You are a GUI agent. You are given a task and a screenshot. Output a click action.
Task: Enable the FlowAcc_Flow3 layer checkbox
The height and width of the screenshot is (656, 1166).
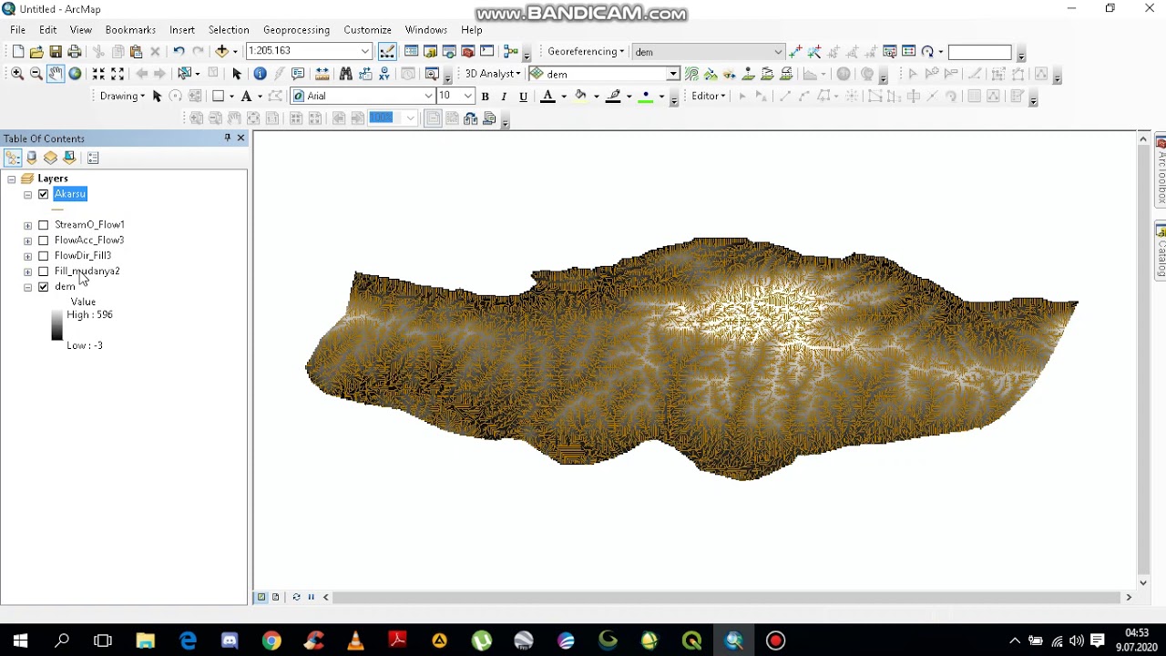[x=43, y=241]
